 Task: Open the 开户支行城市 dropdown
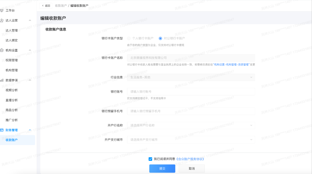(191, 140)
